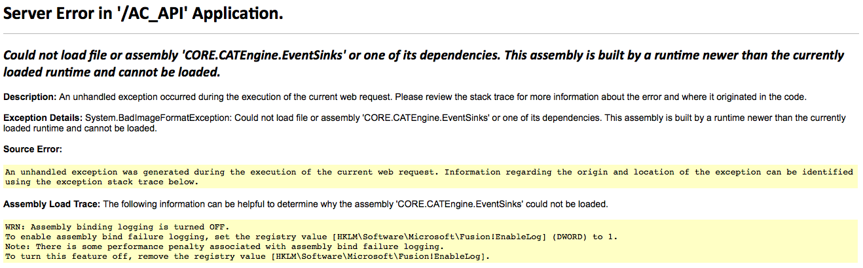Click the horizontal rule below the heading

[431, 33]
